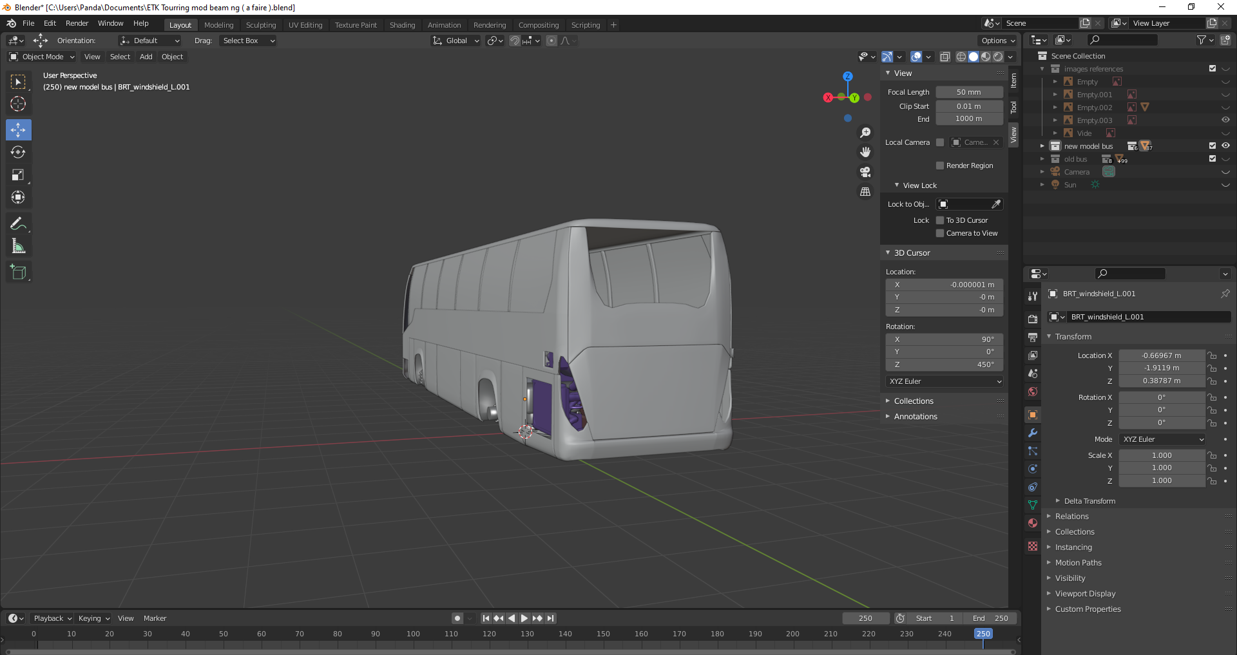Select the Move tool
This screenshot has height=655, width=1237.
pyautogui.click(x=18, y=129)
